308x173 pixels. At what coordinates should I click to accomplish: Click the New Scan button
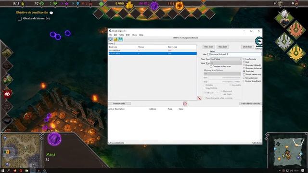tap(208, 47)
